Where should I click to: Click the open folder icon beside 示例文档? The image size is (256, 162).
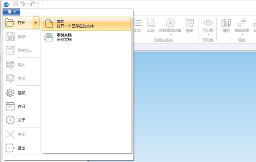click(x=49, y=37)
